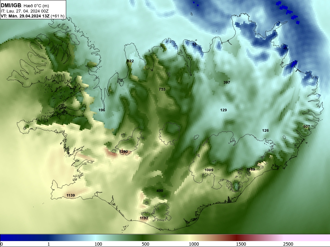The width and height of the screenshot is (330, 247).
Task: Click the map value 13 on north coast
Action: point(194,44)
